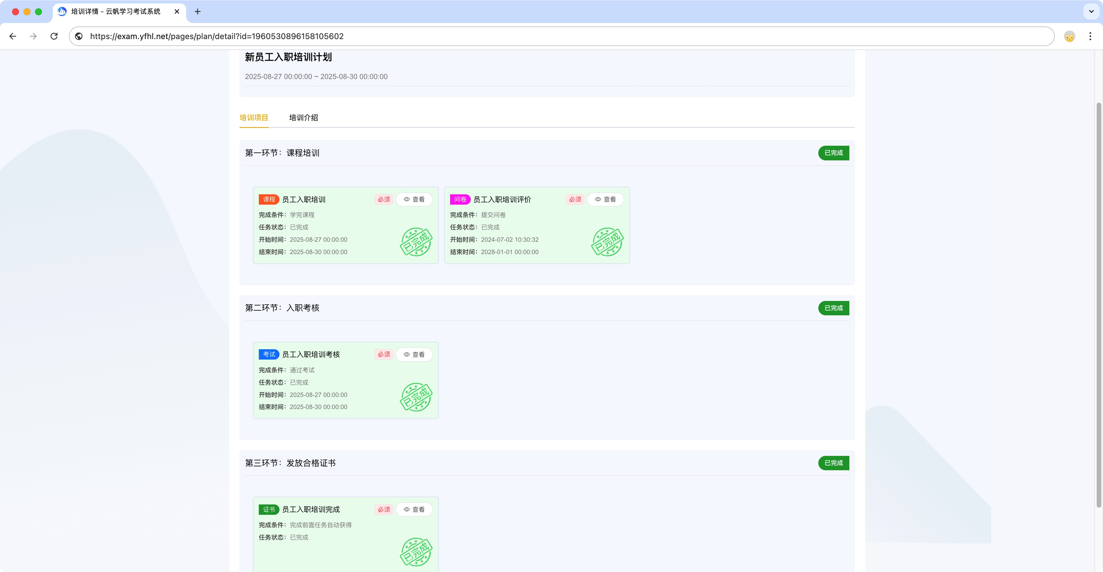This screenshot has width=1103, height=572.
Task: Click 已完成 status of 第一环节
Action: tap(833, 153)
